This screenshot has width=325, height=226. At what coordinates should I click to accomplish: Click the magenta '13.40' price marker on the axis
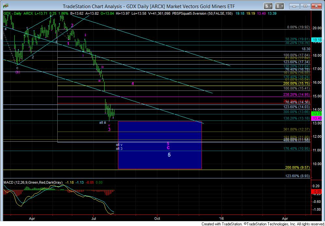(317, 118)
